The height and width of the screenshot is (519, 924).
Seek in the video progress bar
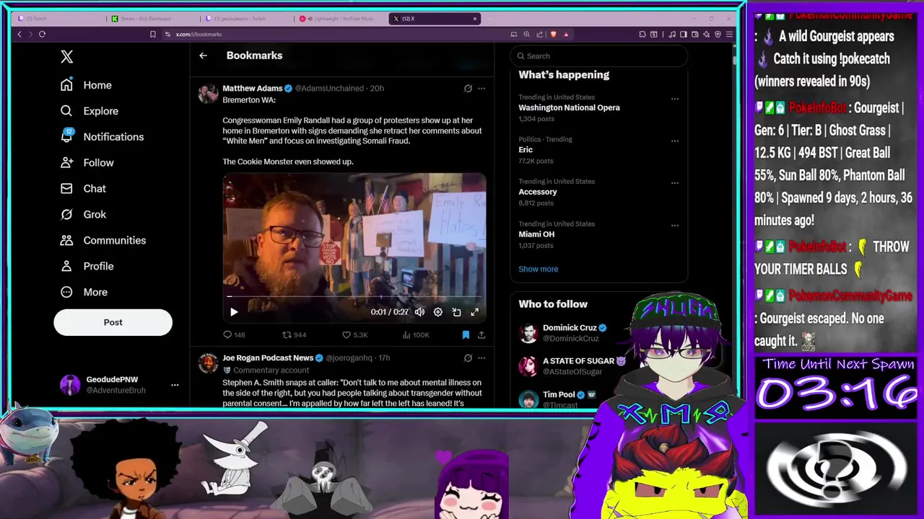354,296
